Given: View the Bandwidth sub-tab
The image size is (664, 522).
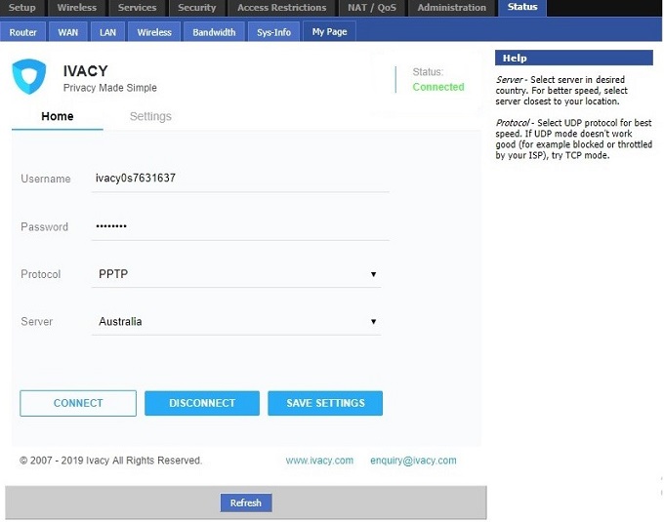Looking at the screenshot, I should [x=214, y=32].
